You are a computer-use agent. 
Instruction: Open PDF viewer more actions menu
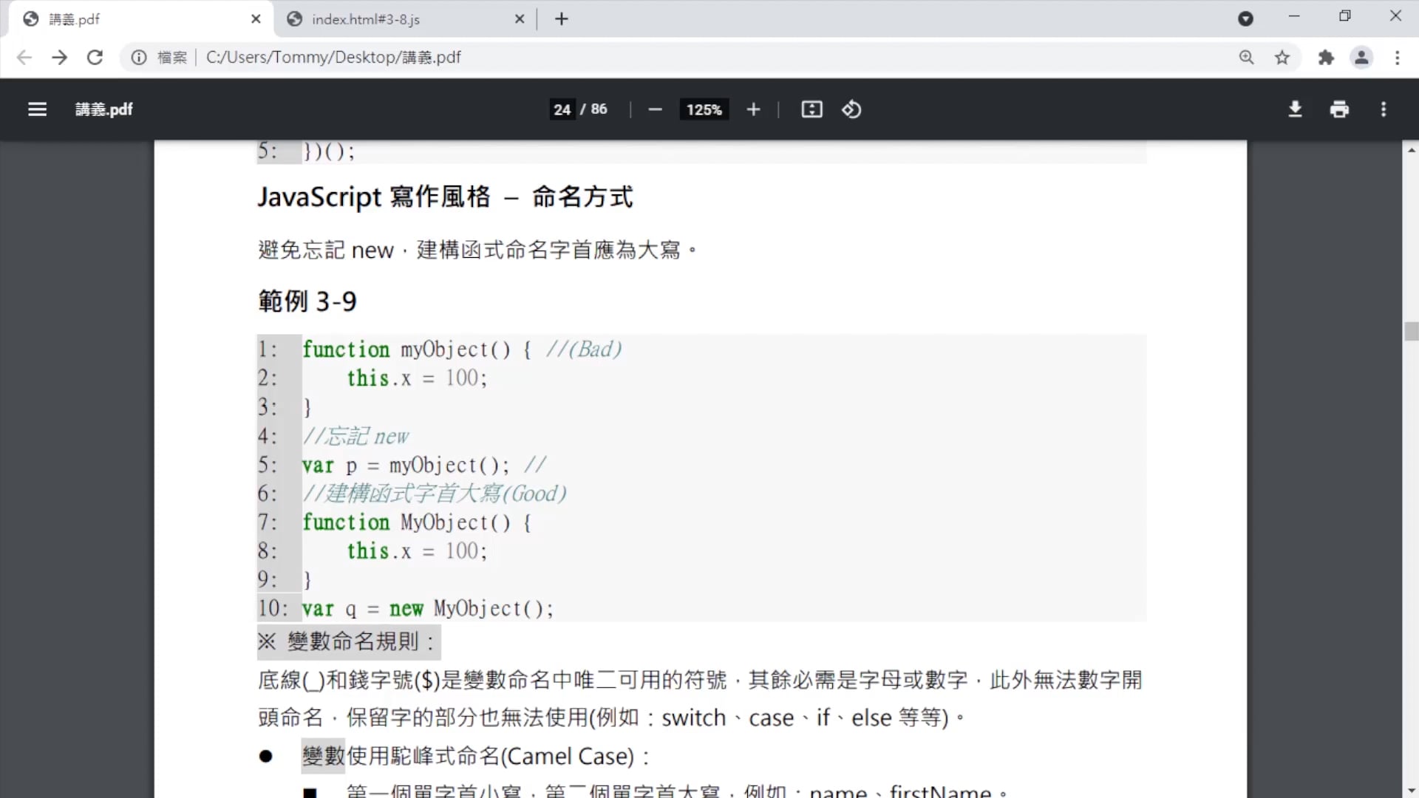[x=1384, y=109]
